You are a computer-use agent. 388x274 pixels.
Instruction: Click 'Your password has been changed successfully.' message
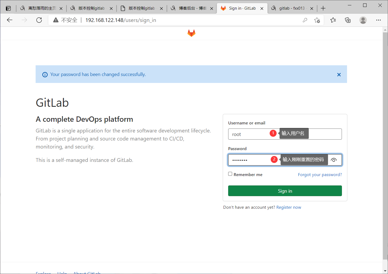[98, 74]
